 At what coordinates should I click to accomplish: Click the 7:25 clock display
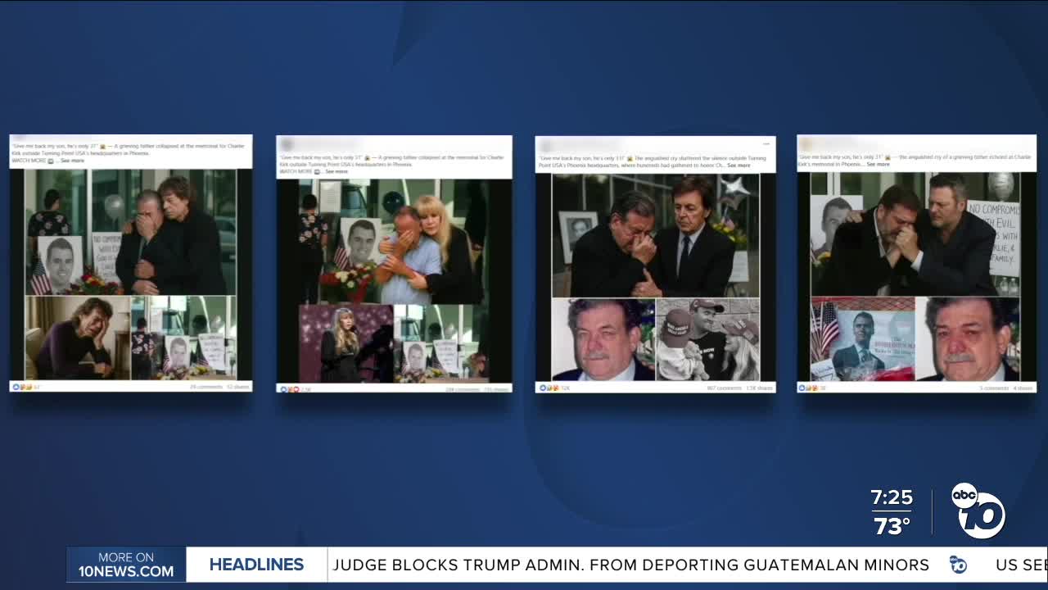(892, 498)
